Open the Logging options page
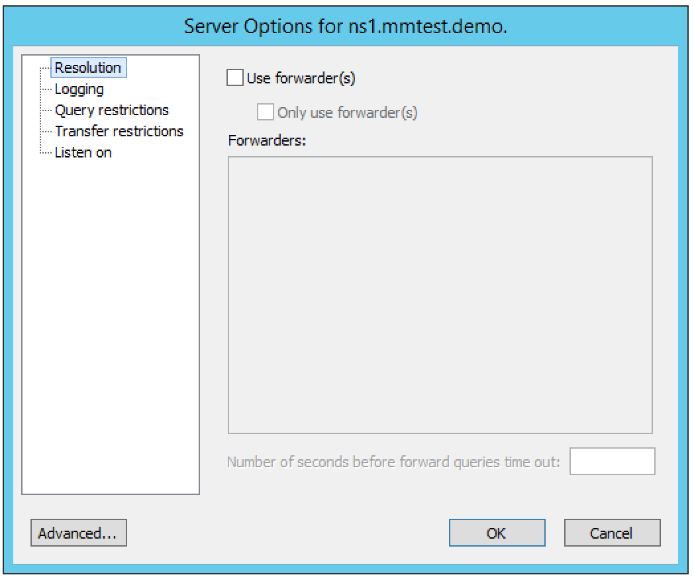The image size is (694, 581). [x=79, y=89]
